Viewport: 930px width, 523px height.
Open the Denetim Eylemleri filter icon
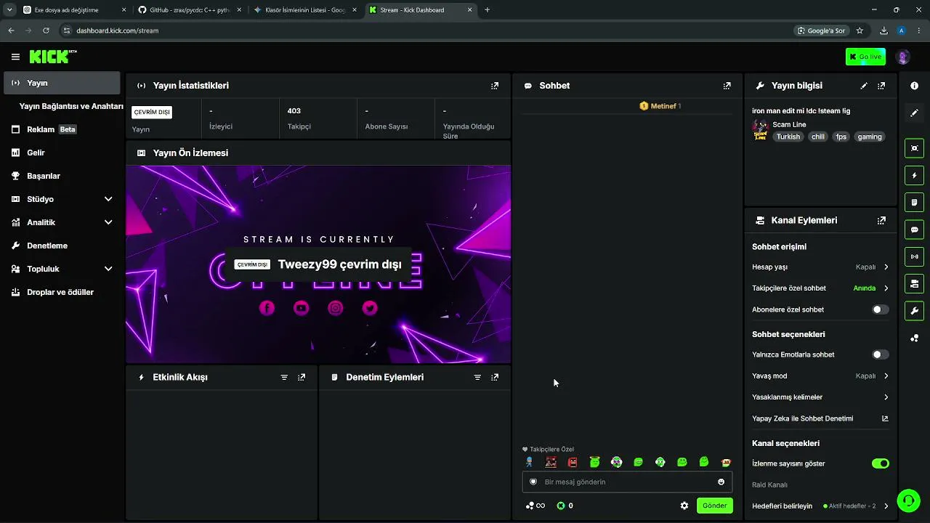[x=477, y=378]
